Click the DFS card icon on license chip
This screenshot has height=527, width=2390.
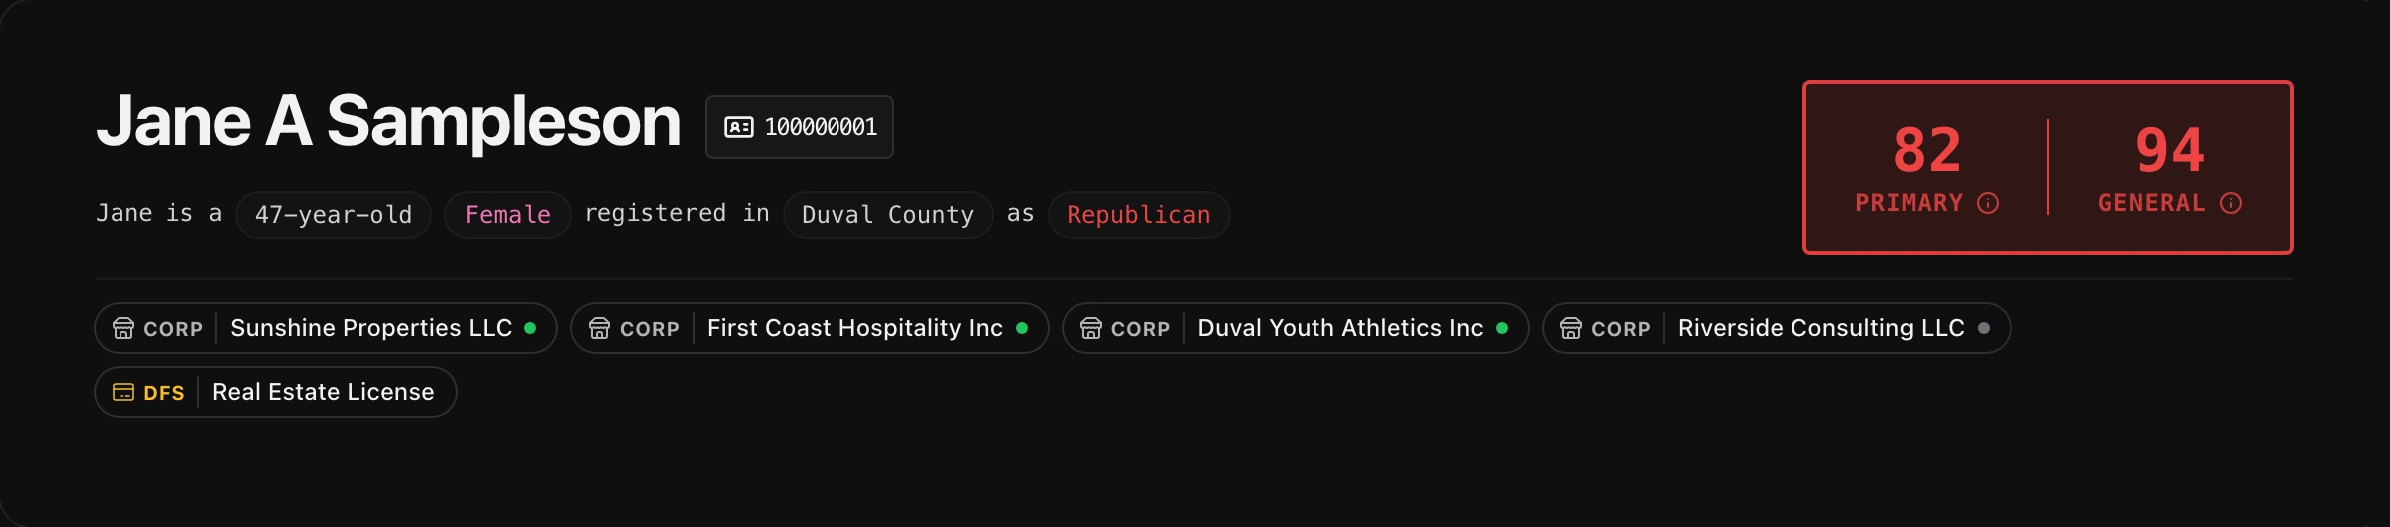point(123,393)
